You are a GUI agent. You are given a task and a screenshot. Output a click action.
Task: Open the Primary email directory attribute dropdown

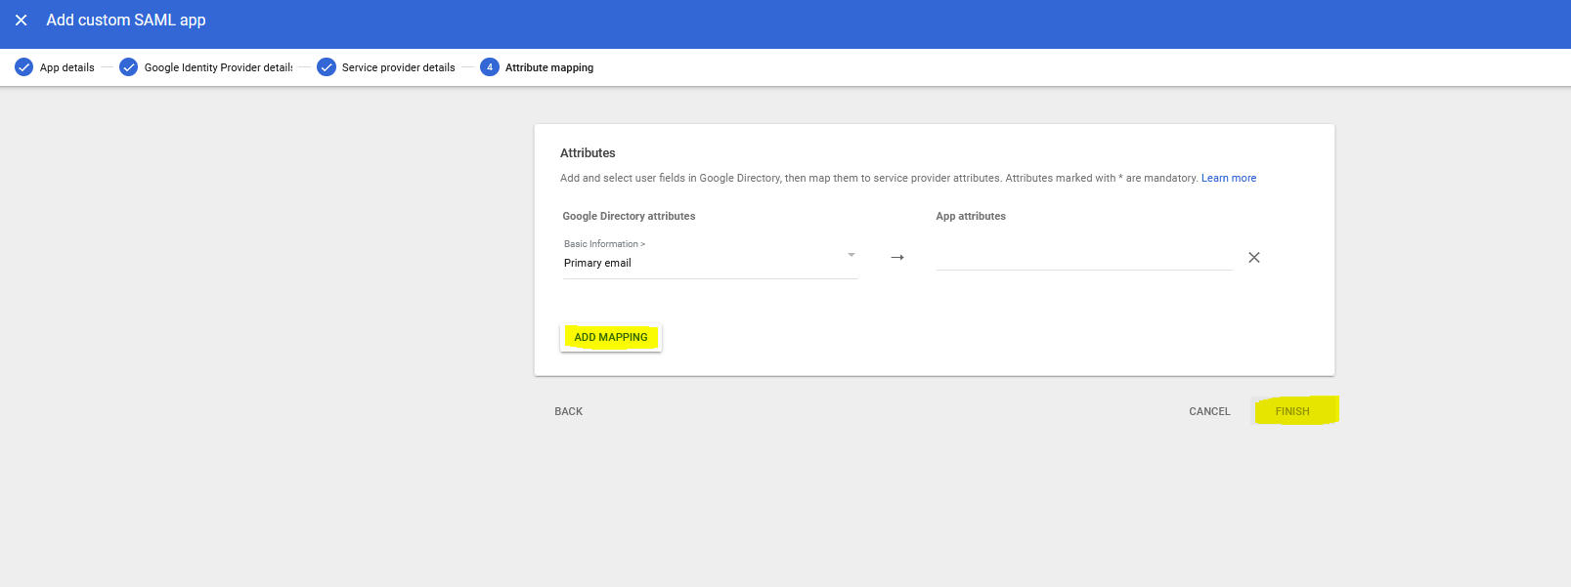[699, 263]
